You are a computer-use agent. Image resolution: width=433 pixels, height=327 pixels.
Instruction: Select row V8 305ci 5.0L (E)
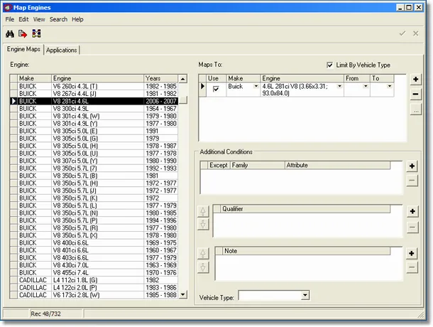[x=94, y=131]
